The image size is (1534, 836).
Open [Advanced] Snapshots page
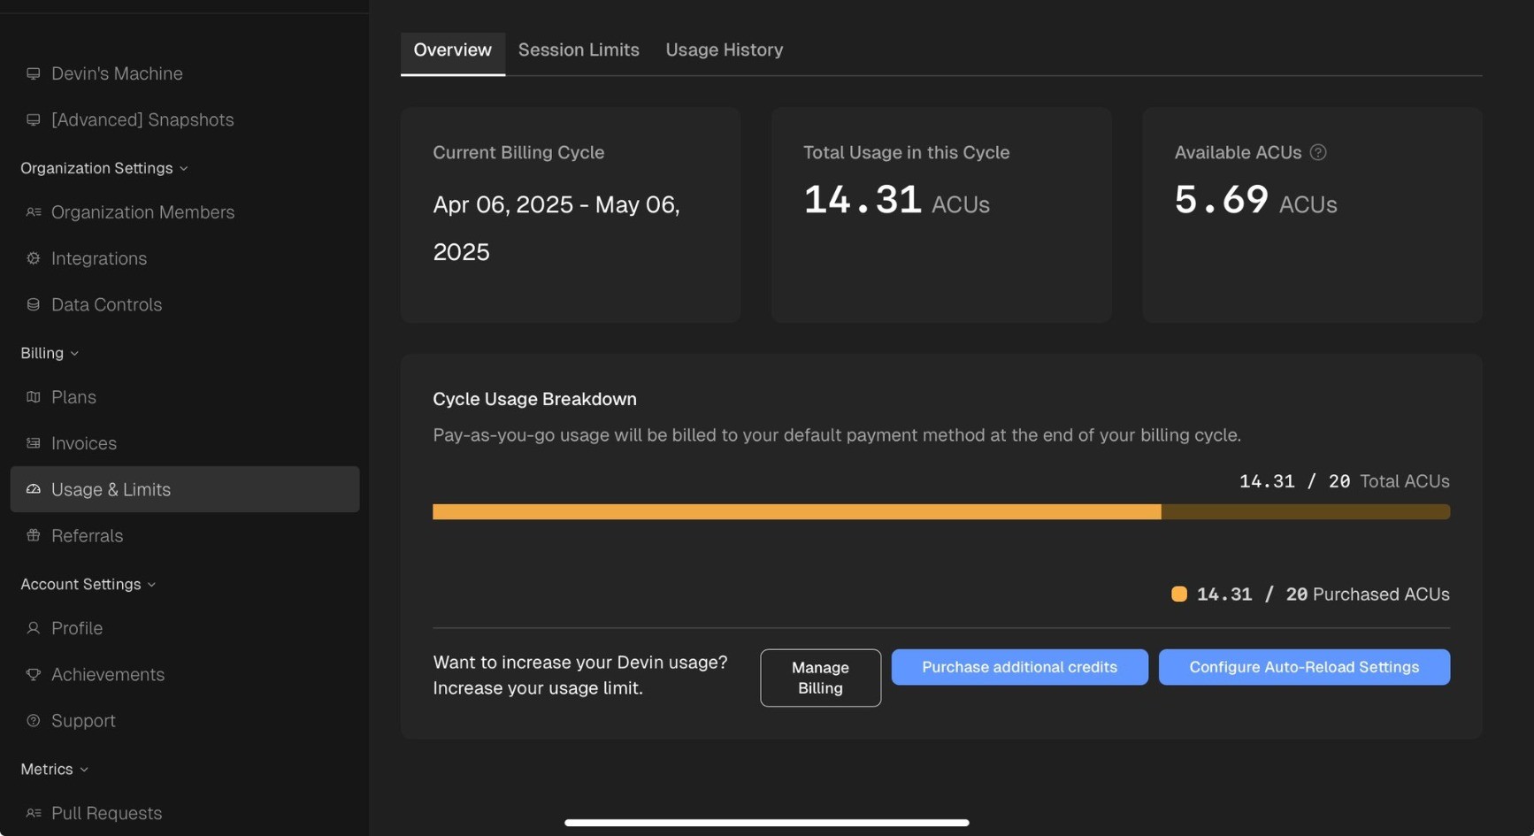185,119
